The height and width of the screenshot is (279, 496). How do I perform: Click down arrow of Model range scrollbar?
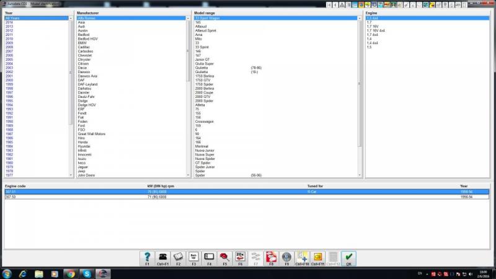[x=360, y=175]
